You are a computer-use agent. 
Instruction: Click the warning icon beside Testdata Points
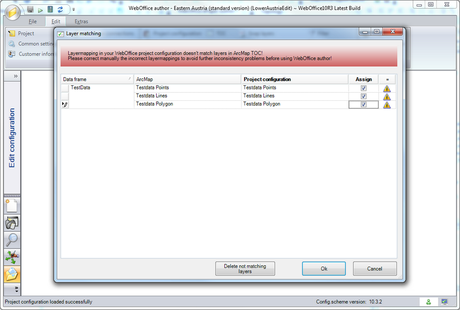387,87
